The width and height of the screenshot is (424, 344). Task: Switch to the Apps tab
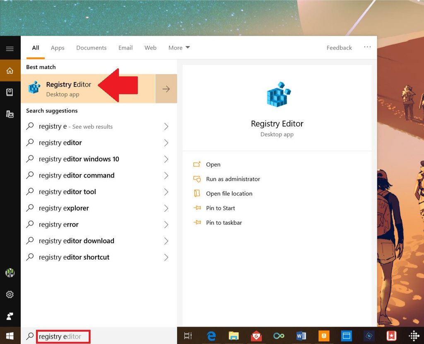(x=58, y=48)
